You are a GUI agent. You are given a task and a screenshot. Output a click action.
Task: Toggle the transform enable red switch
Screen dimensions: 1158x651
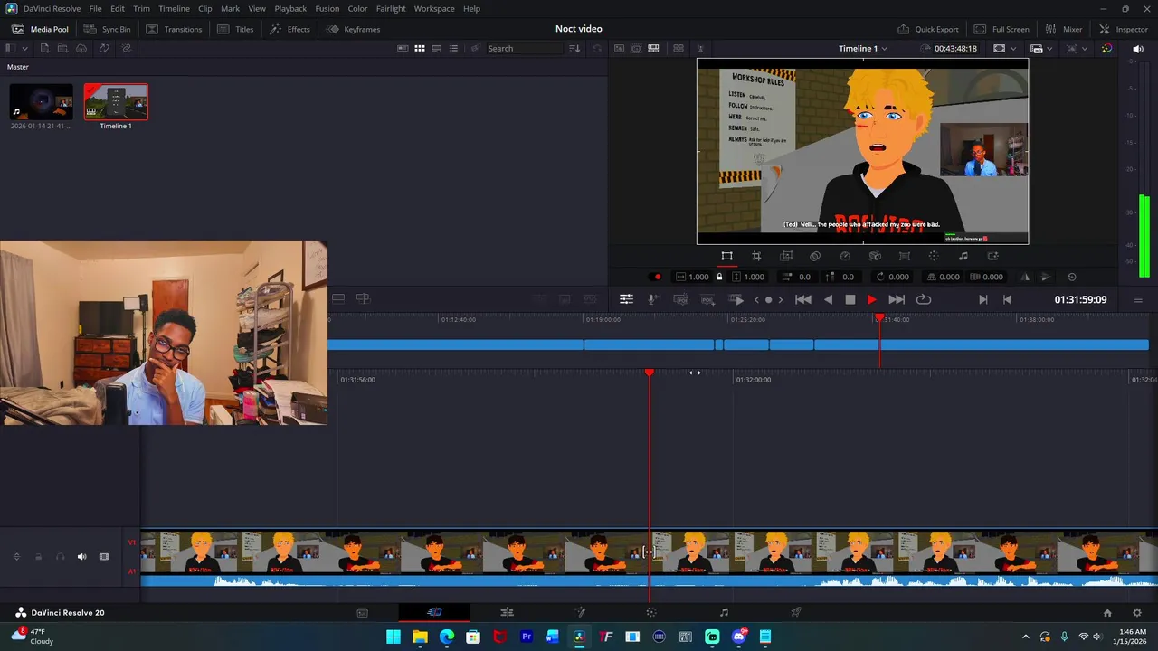point(657,277)
